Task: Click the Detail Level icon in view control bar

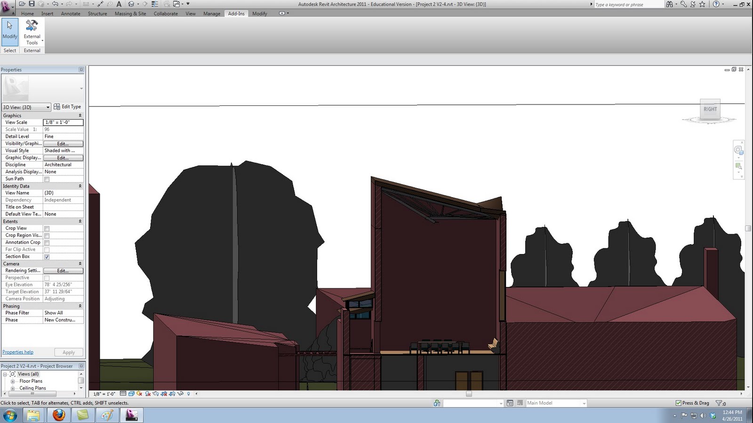Action: click(123, 394)
